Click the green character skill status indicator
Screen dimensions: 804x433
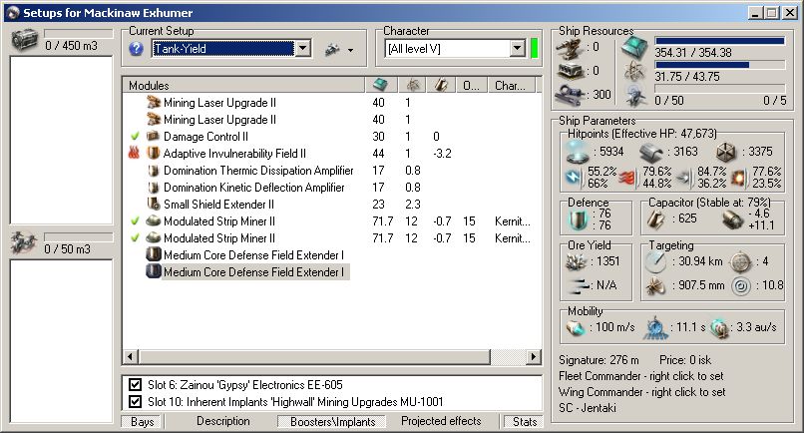pyautogui.click(x=535, y=49)
